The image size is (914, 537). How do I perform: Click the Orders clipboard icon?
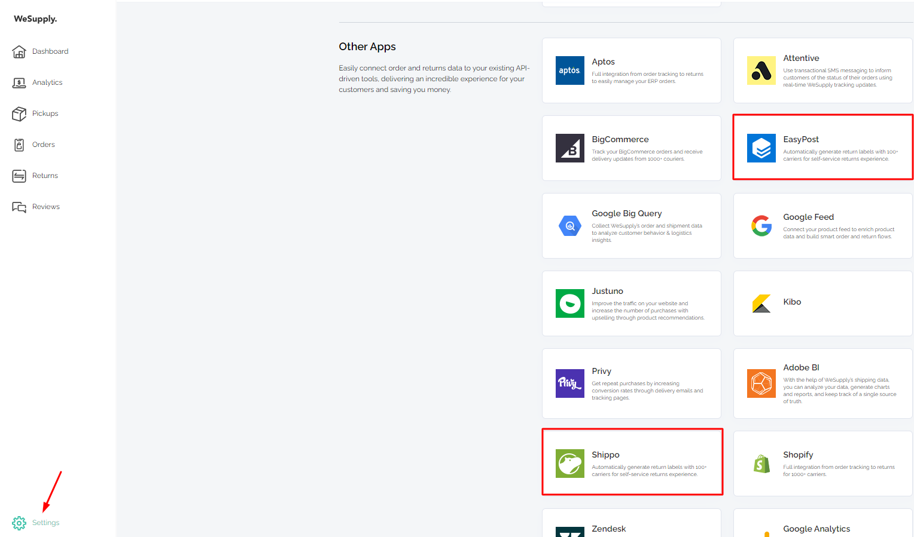pyautogui.click(x=19, y=145)
